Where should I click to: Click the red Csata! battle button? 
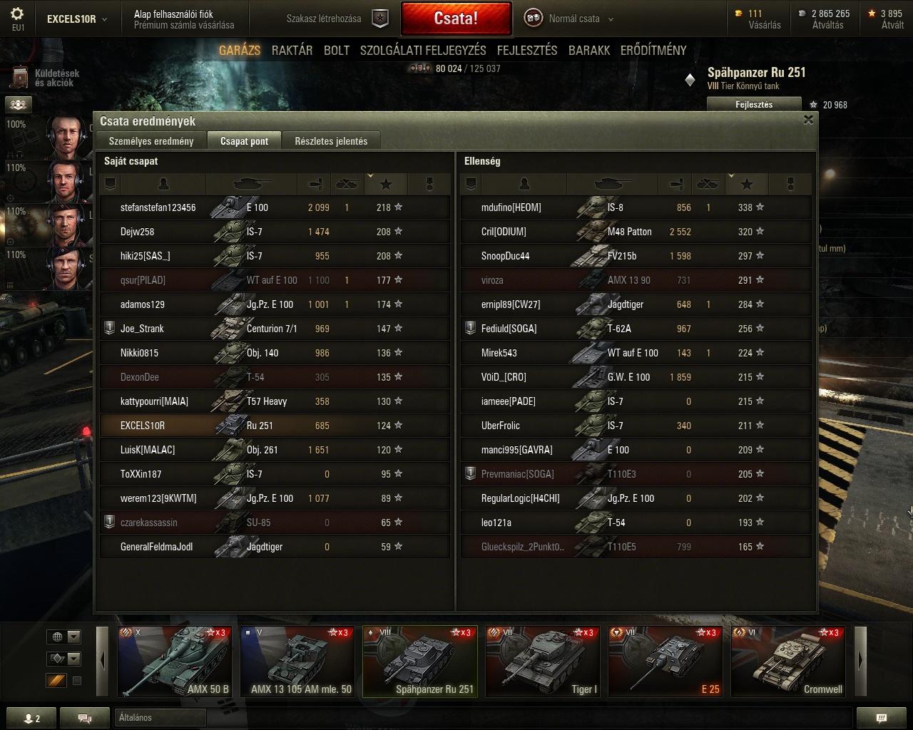456,19
